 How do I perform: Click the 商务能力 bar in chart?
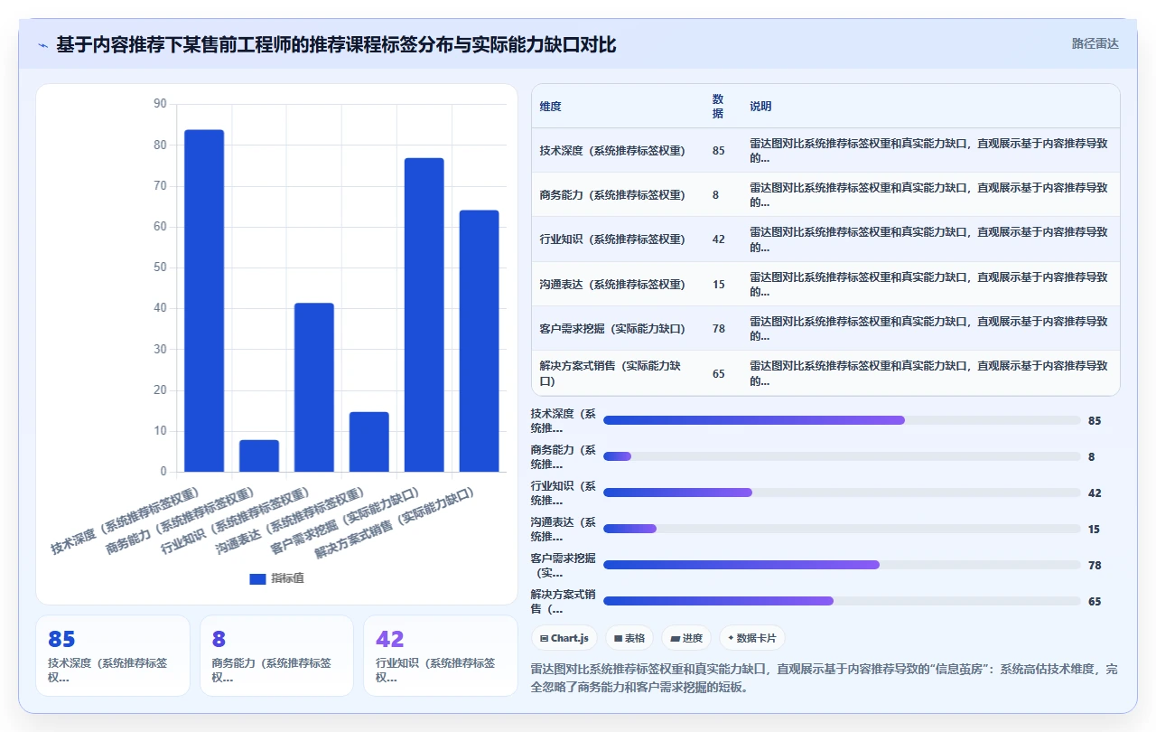259,455
